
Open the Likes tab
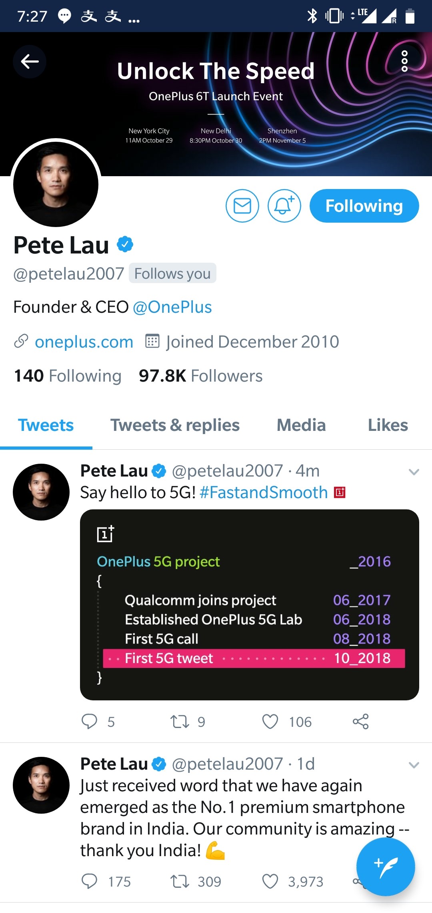[x=388, y=425]
